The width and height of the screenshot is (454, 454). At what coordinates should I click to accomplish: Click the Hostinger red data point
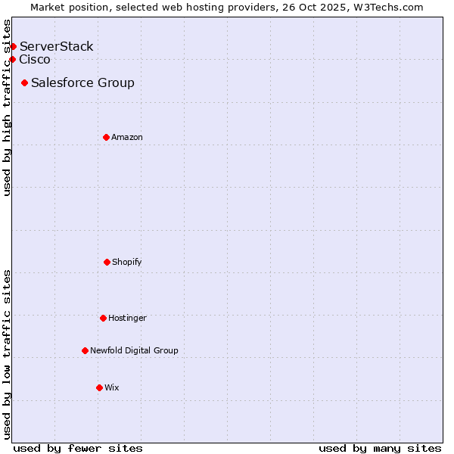[103, 318]
